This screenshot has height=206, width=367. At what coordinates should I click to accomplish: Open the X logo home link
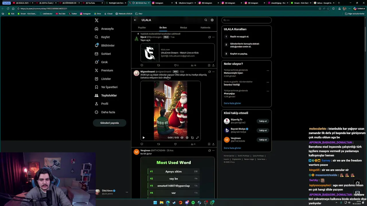click(97, 20)
